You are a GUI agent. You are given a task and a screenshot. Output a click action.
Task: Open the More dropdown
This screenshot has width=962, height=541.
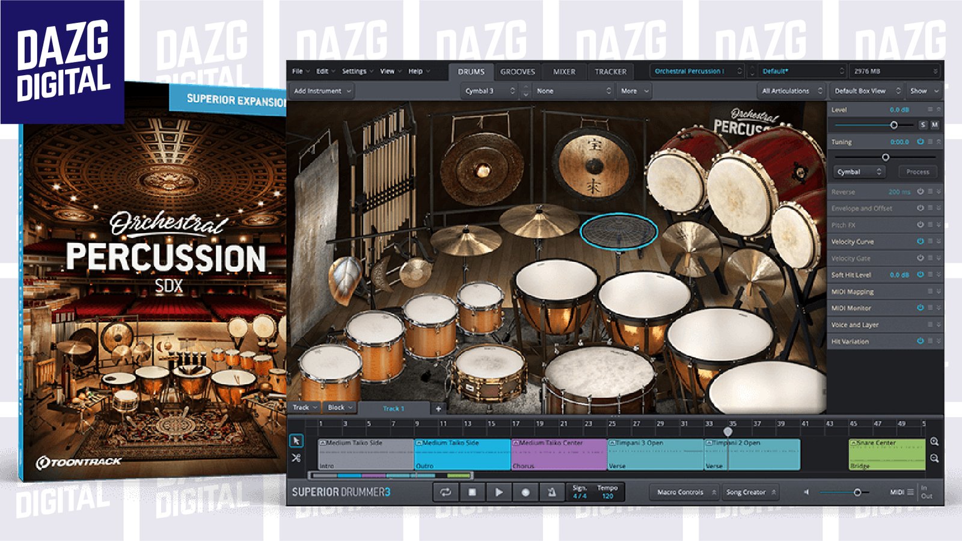pyautogui.click(x=635, y=91)
